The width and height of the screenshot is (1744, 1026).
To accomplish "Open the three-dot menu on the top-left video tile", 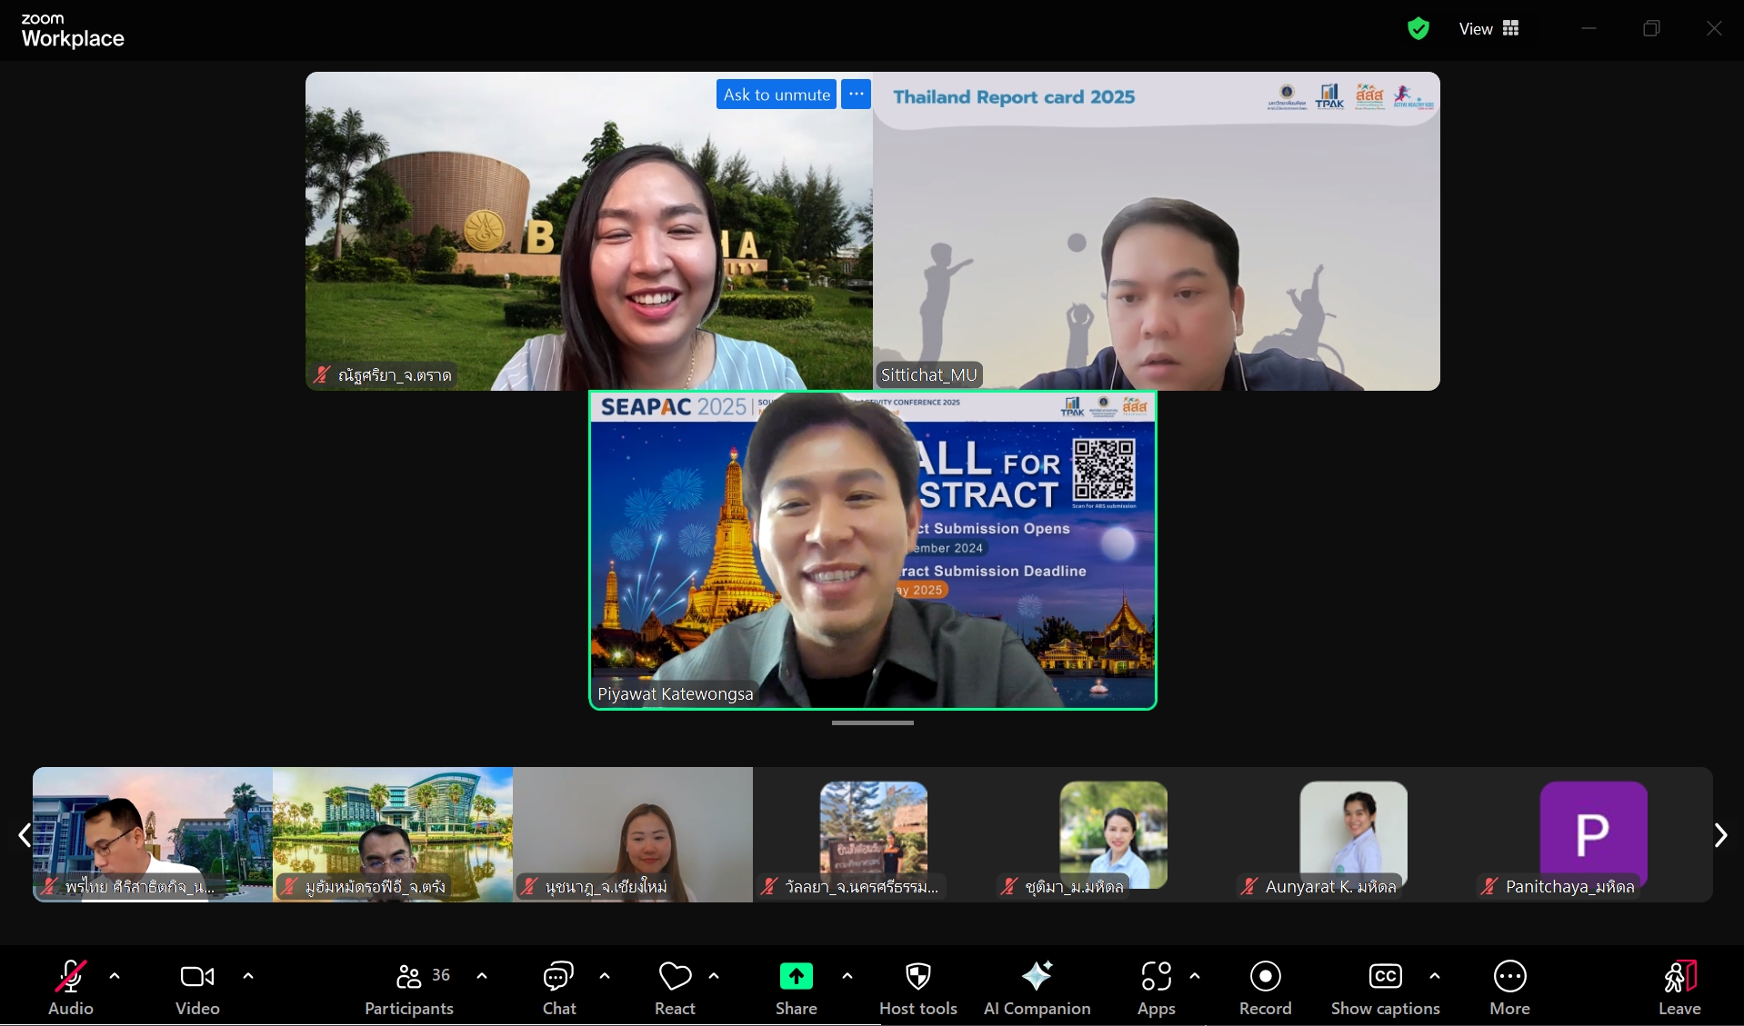I will [856, 95].
